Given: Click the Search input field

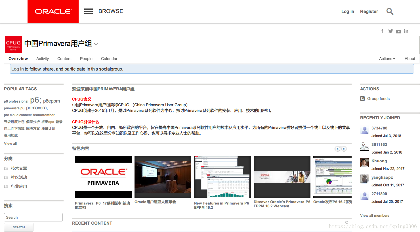Looking at the screenshot, I should [33, 217].
